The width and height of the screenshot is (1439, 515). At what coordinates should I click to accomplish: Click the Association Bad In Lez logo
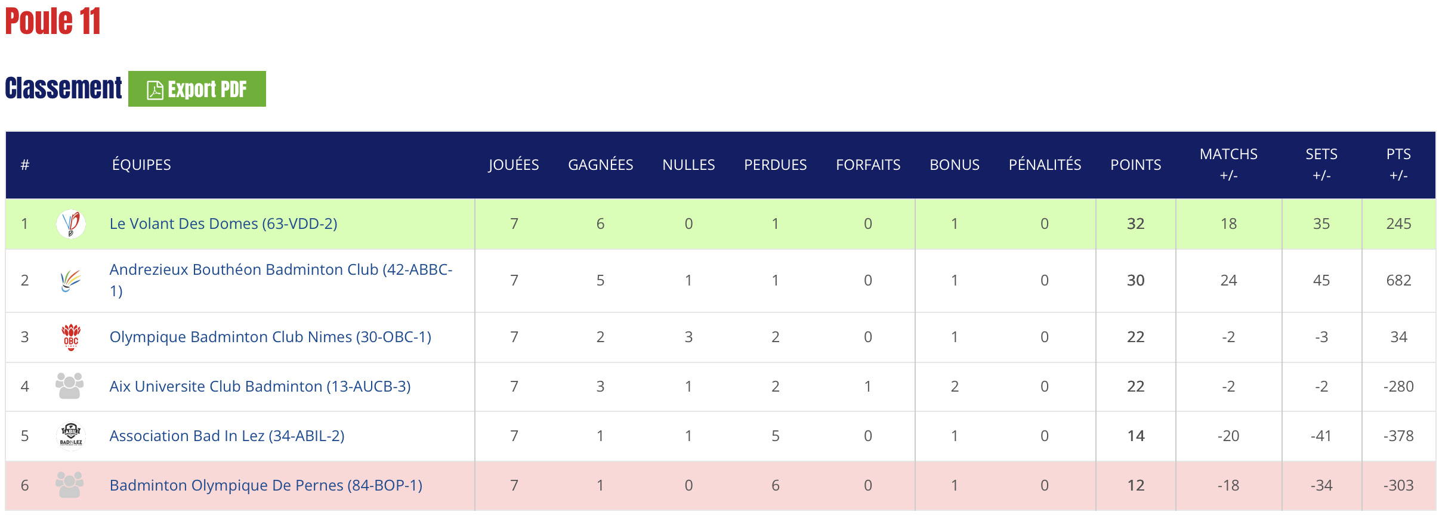70,436
